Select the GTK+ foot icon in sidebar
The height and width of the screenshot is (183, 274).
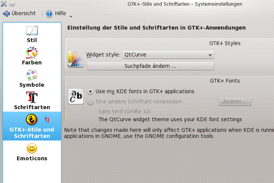click(32, 119)
